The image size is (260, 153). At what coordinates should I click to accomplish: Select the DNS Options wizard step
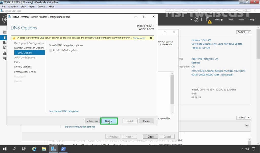[x=29, y=53]
